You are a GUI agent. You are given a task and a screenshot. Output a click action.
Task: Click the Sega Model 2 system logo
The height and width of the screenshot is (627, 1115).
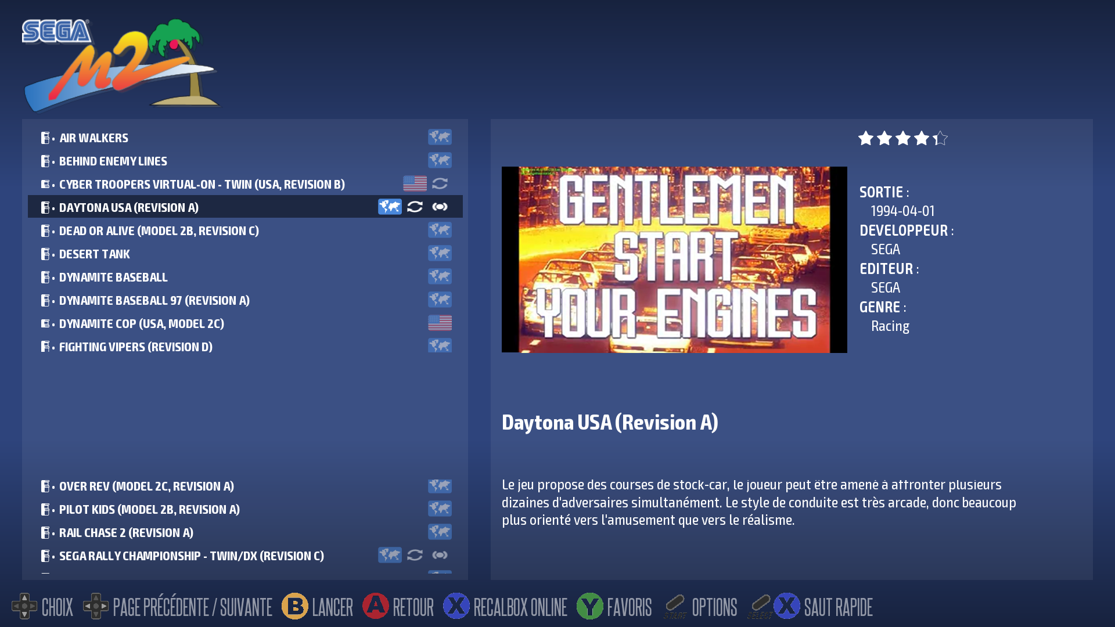pos(121,65)
